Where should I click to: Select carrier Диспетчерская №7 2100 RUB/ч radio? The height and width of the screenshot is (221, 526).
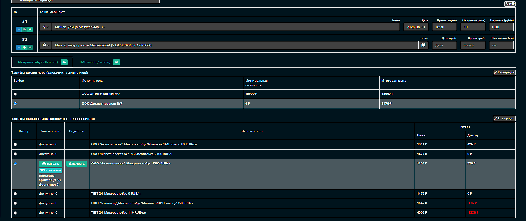[15, 154]
